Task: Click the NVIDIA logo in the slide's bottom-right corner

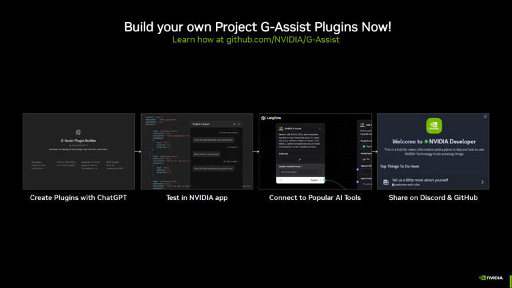Action: click(491, 277)
